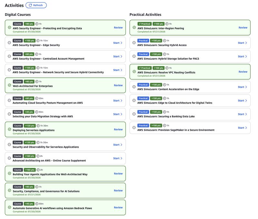Click the Refresh button next to Activities
The width and height of the screenshot is (258, 219).
tap(36, 5)
